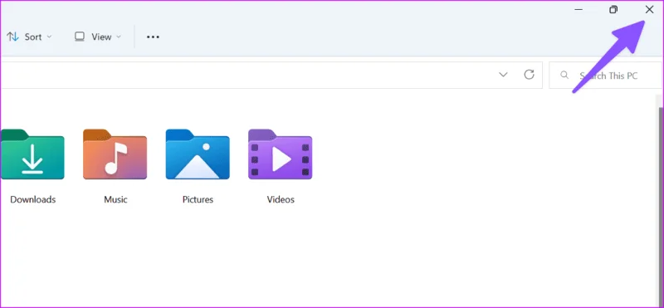
Task: Minimize the File Explorer window
Action: pyautogui.click(x=578, y=10)
